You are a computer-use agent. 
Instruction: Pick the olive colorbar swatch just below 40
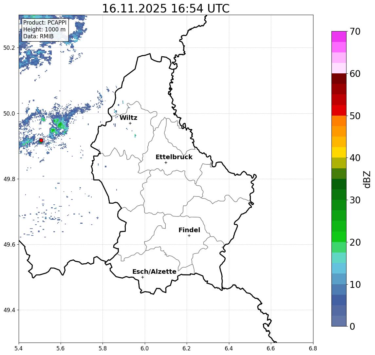[339, 163]
